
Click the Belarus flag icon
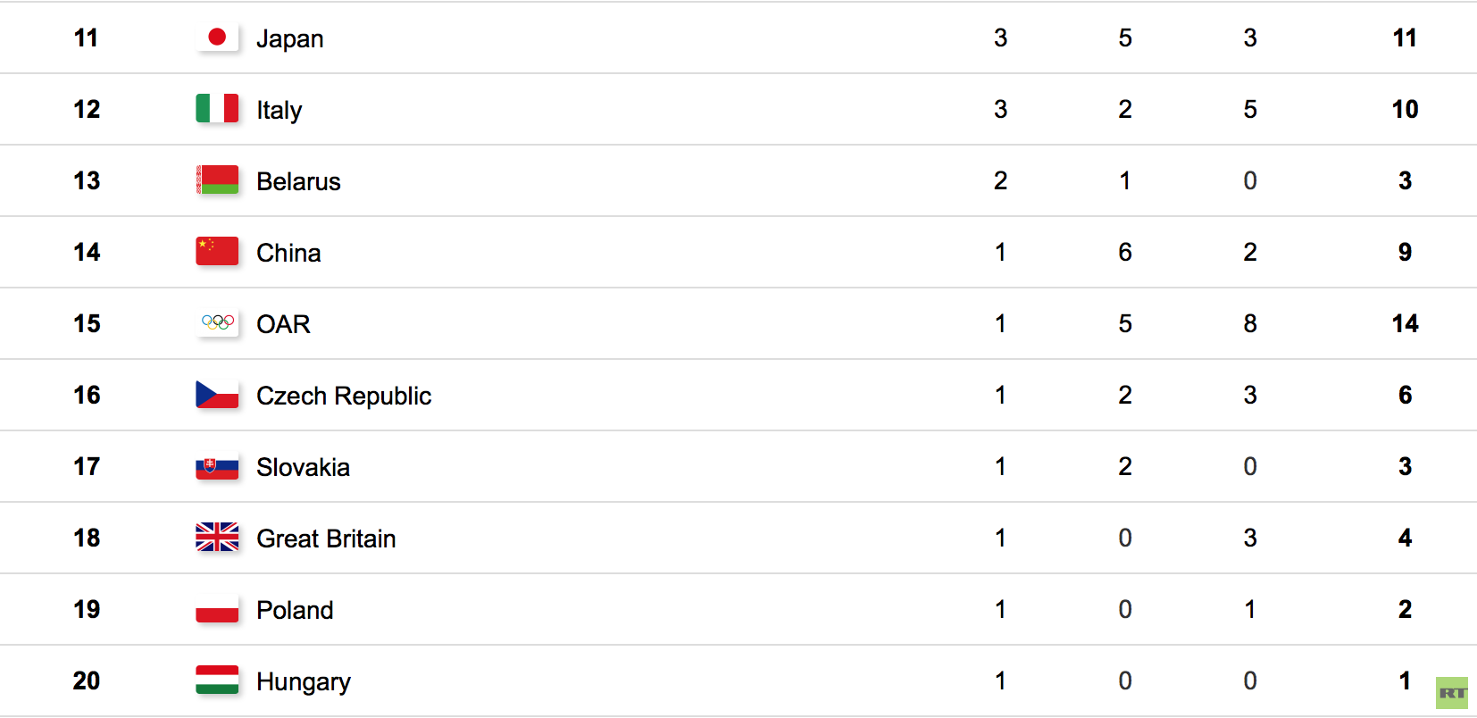coord(217,179)
